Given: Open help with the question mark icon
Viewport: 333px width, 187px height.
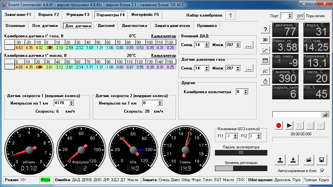Looking at the screenshot, I should click(x=265, y=30).
